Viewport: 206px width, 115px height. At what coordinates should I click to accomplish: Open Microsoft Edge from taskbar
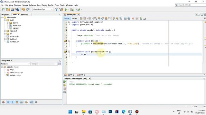point(124,112)
